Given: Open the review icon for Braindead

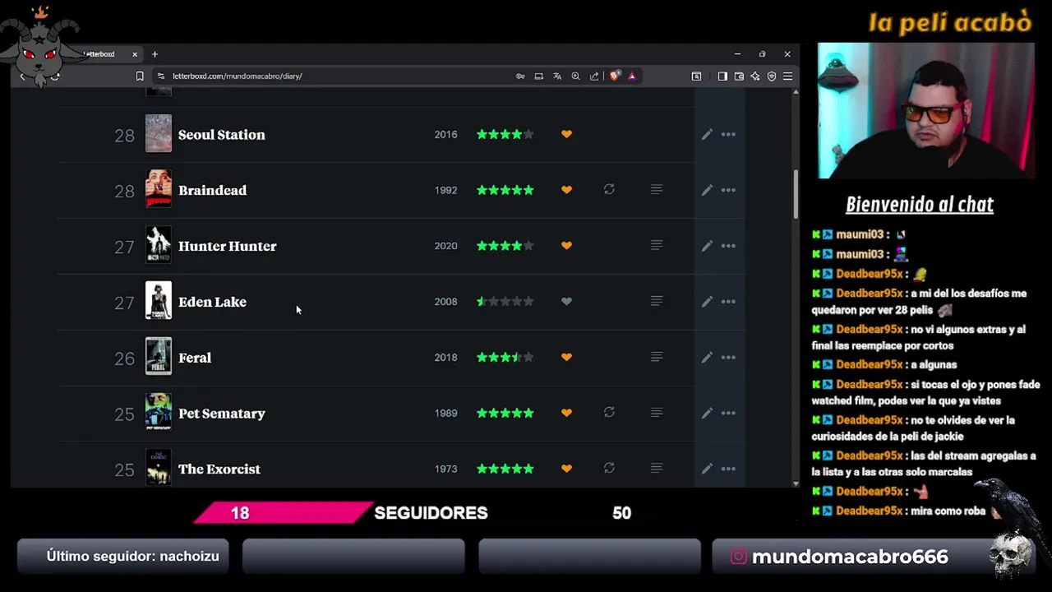Looking at the screenshot, I should (657, 189).
